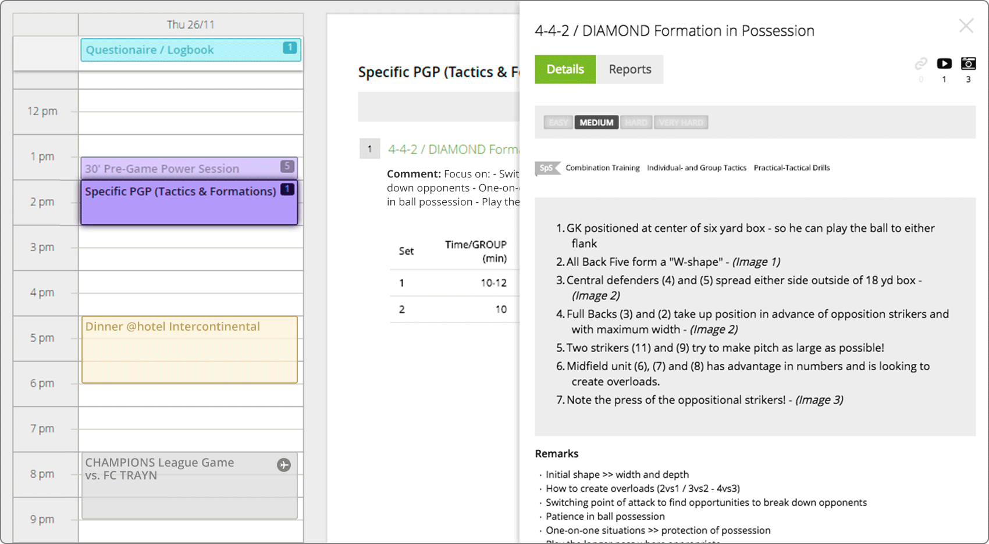Set difficulty to EASY
Screen dimensions: 989x544
pyautogui.click(x=558, y=123)
